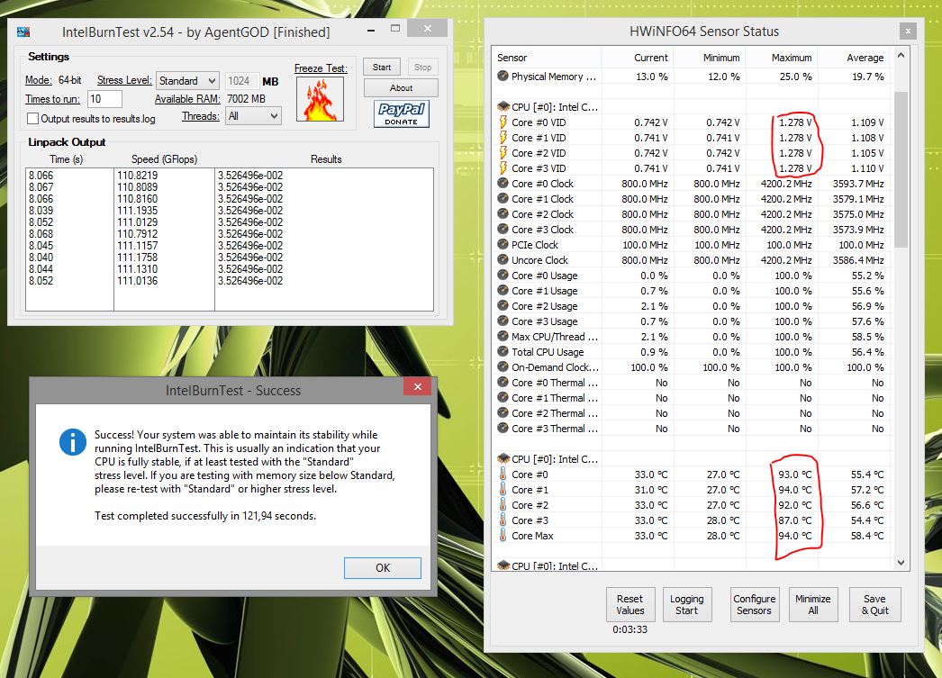Click the Core #2 temperature thermometer icon

coord(503,505)
